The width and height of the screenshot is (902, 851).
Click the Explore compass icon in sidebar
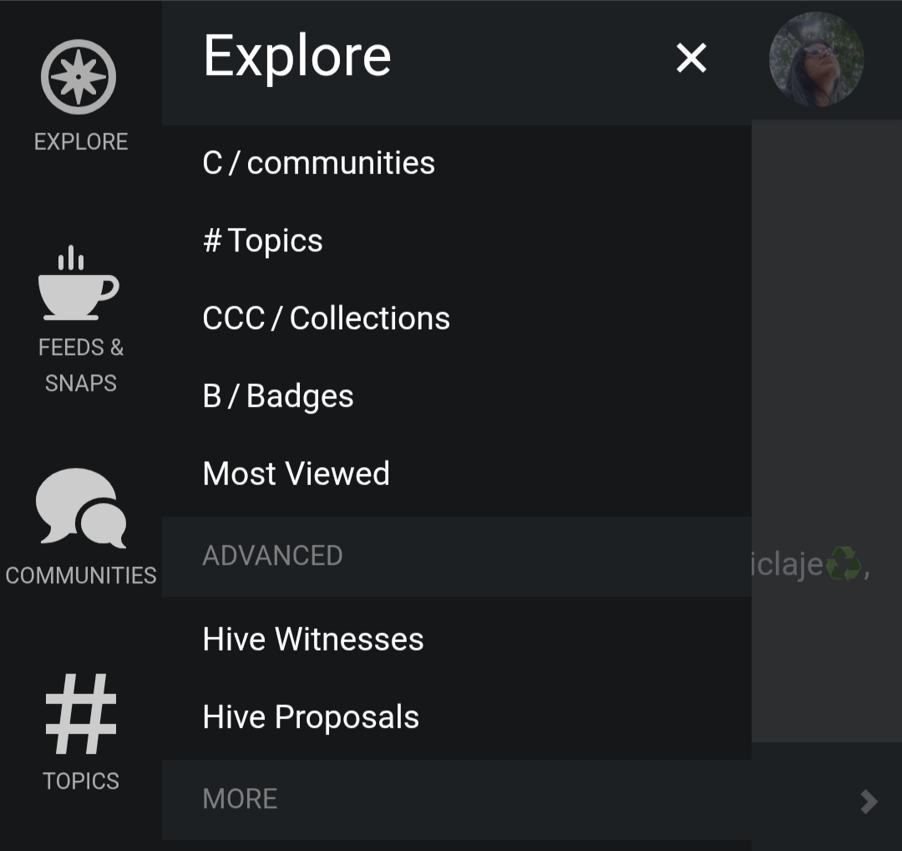[79, 77]
